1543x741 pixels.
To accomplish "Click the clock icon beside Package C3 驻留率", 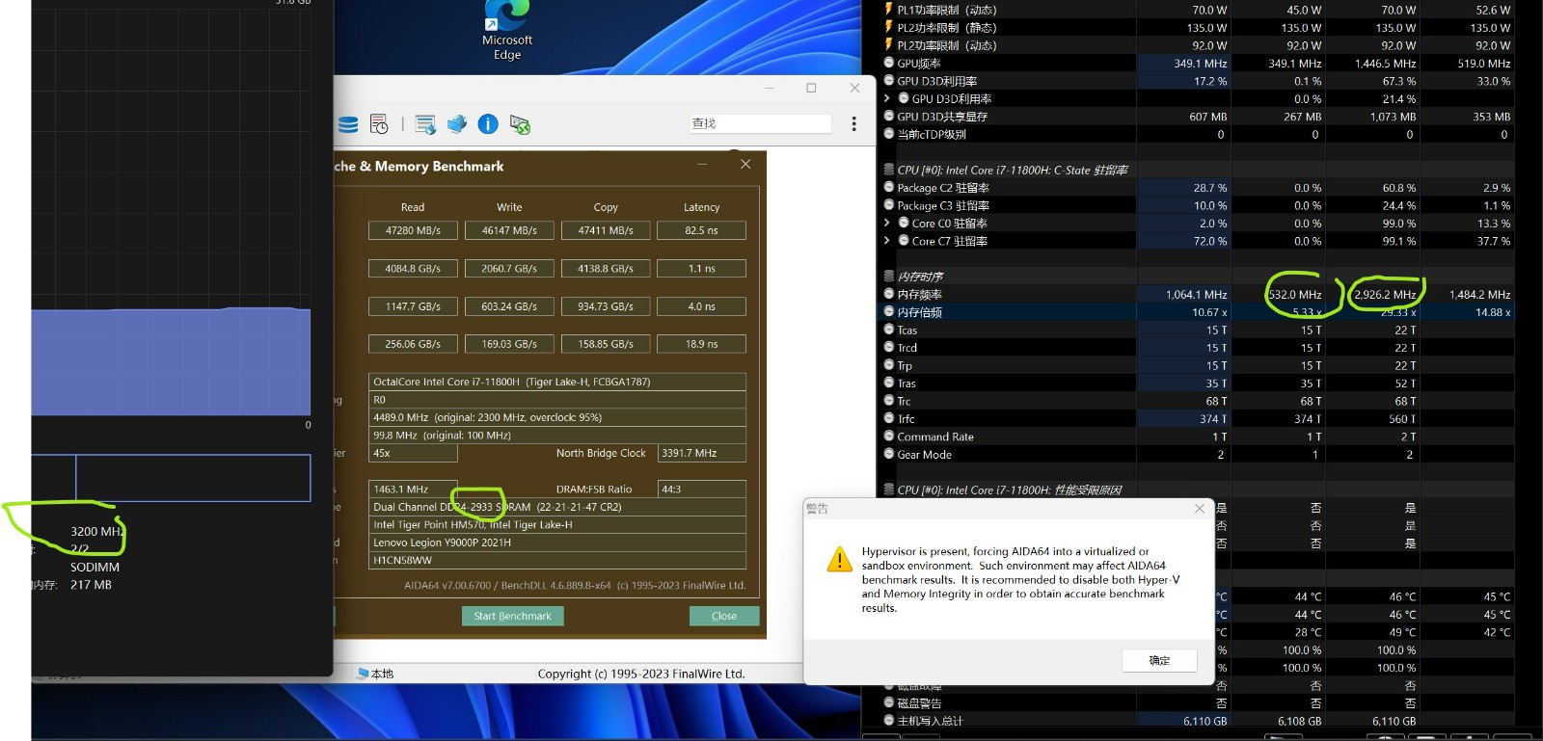I will coord(889,205).
